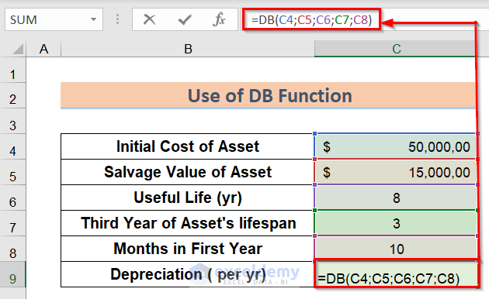Click 'Months in First Year' cell
The image size is (489, 299).
pyautogui.click(x=187, y=249)
